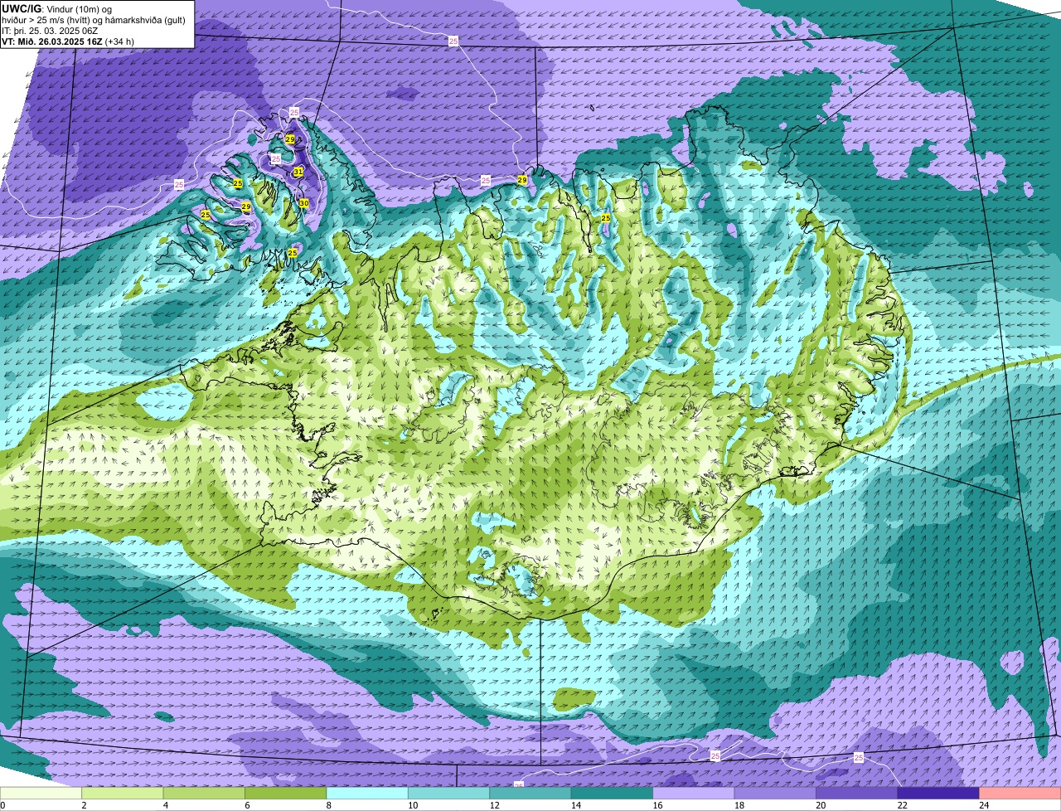1061x811 pixels.
Task: Click the 12–14 m/s teal legend swatch
Action: pyautogui.click(x=530, y=793)
